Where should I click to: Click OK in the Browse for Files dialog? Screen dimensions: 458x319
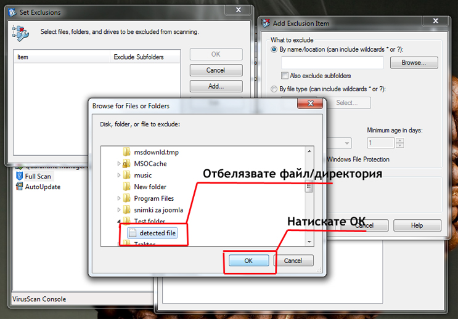pyautogui.click(x=248, y=260)
